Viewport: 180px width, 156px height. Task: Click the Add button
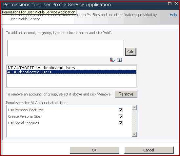[131, 52]
